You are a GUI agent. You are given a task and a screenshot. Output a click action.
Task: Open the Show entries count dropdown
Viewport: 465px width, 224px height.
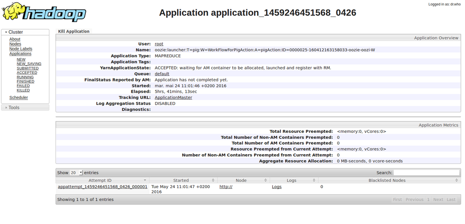[76, 172]
